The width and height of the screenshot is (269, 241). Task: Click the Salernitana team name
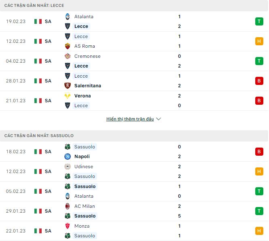pos(88,86)
